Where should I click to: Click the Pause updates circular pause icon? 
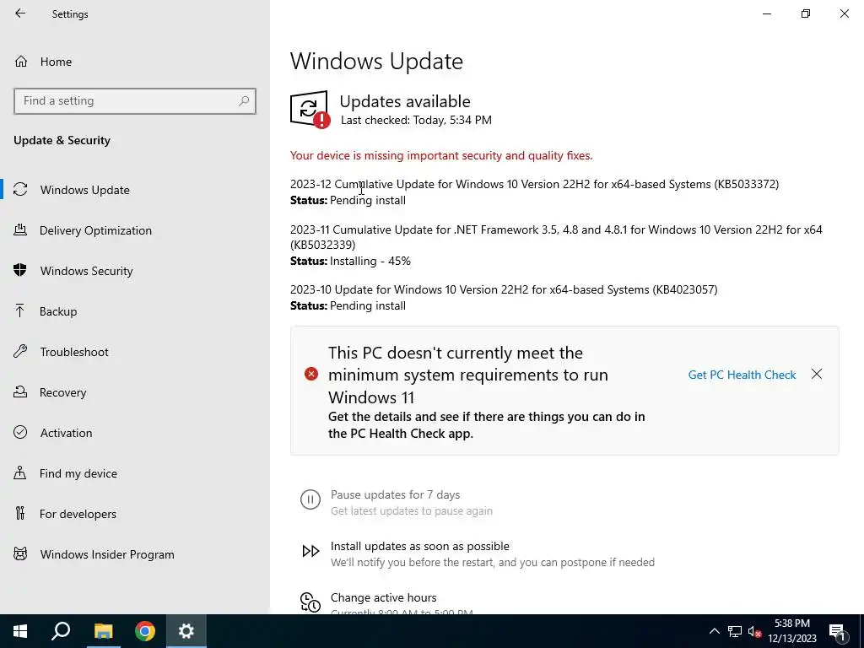[310, 499]
